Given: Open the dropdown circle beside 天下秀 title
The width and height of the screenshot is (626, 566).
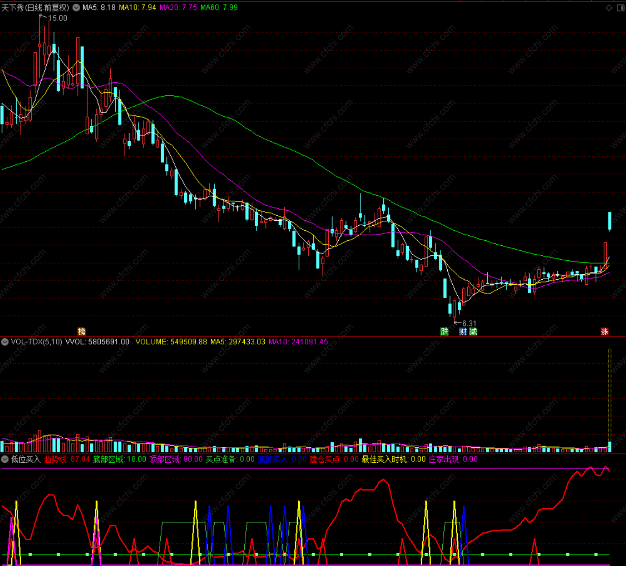Looking at the screenshot, I should click(76, 8).
